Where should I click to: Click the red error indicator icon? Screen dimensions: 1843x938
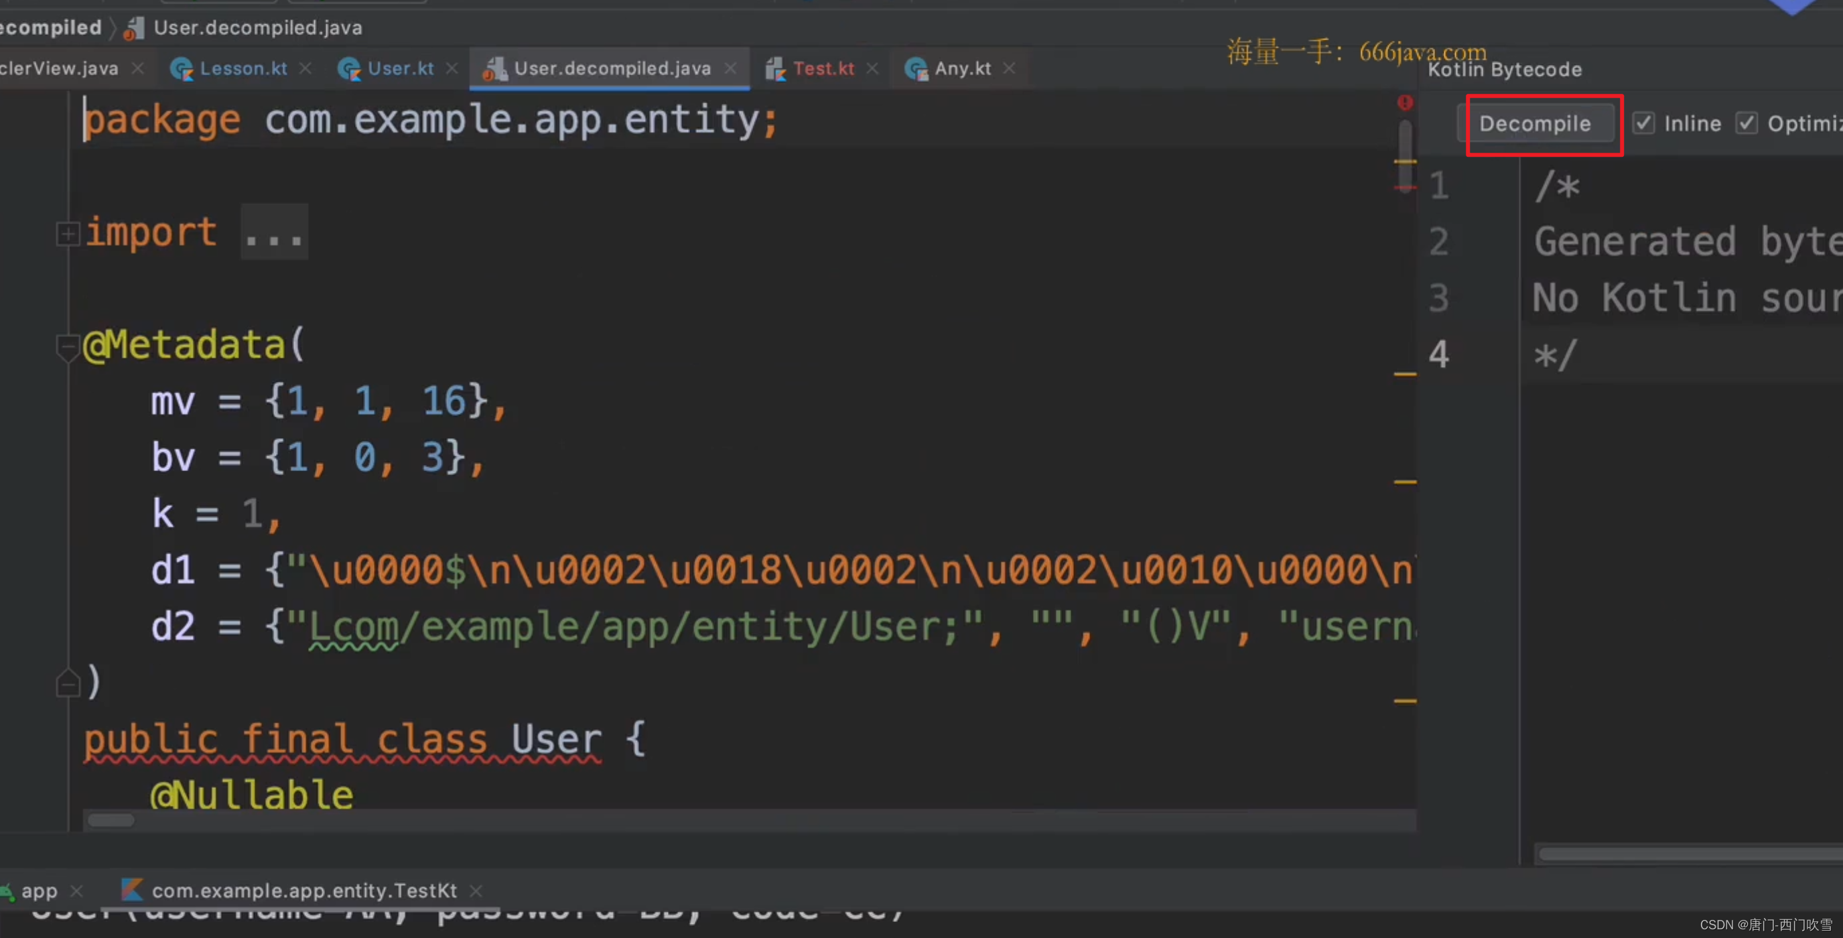pyautogui.click(x=1404, y=103)
